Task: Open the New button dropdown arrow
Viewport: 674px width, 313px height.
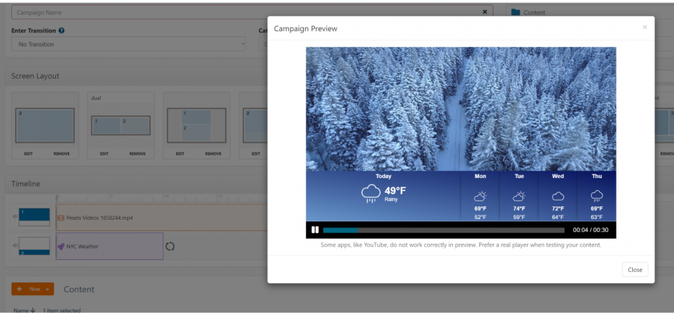Action: [x=47, y=289]
